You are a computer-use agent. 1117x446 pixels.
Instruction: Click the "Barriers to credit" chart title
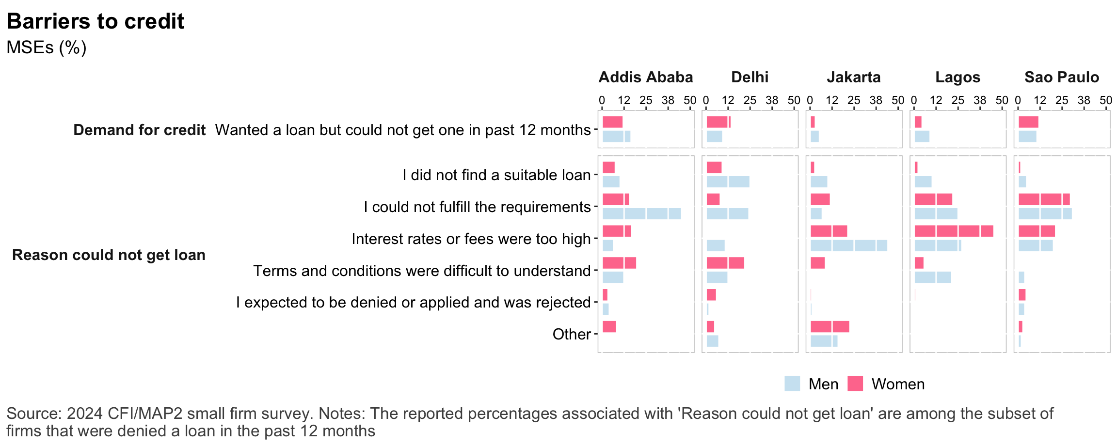coord(96,21)
